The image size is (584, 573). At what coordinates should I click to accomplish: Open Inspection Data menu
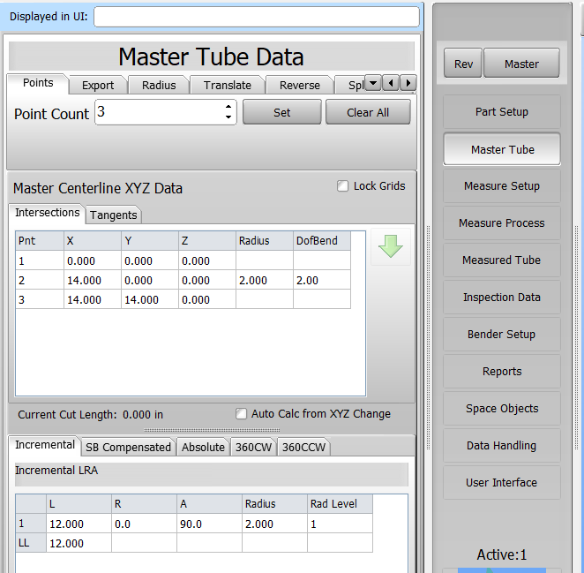(x=502, y=298)
